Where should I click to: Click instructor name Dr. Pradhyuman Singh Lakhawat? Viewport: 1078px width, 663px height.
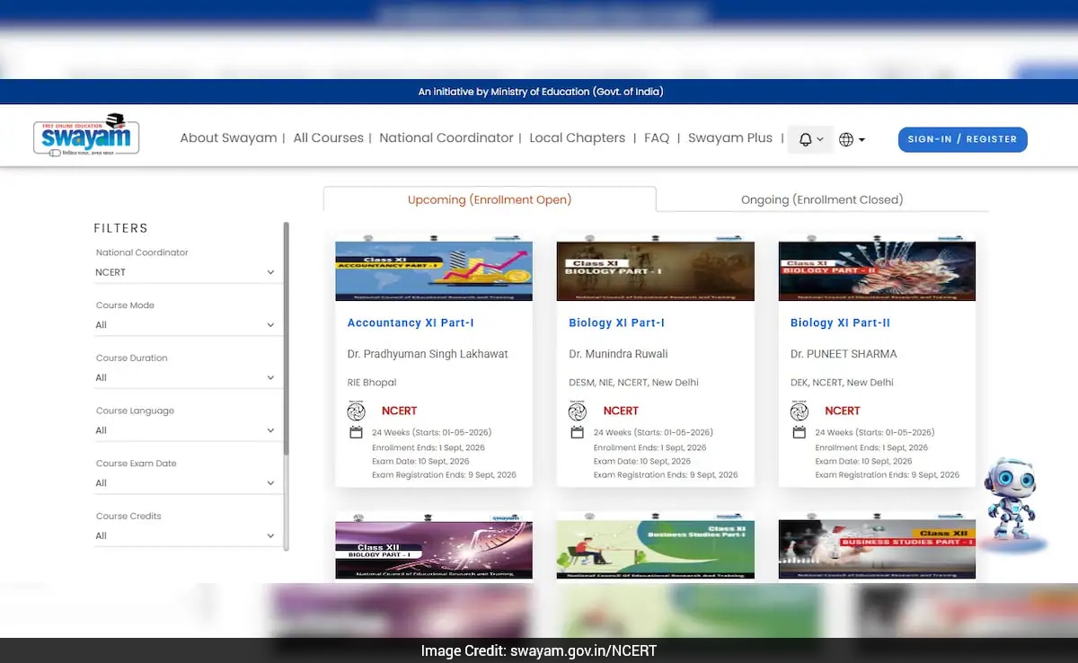[x=428, y=354]
